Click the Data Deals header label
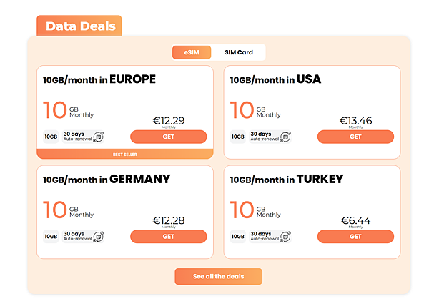 click(x=79, y=26)
